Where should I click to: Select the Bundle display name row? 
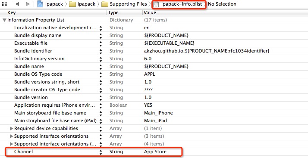154,35
